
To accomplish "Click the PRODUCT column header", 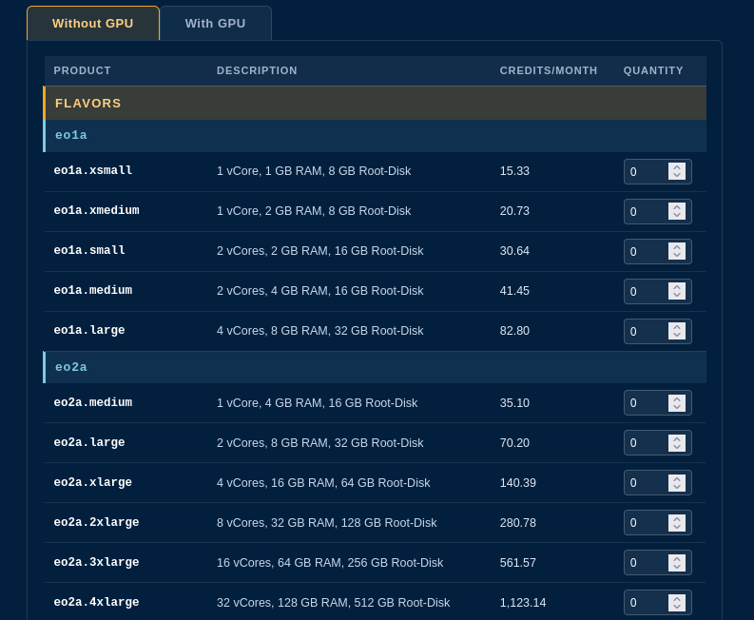I will tap(82, 70).
